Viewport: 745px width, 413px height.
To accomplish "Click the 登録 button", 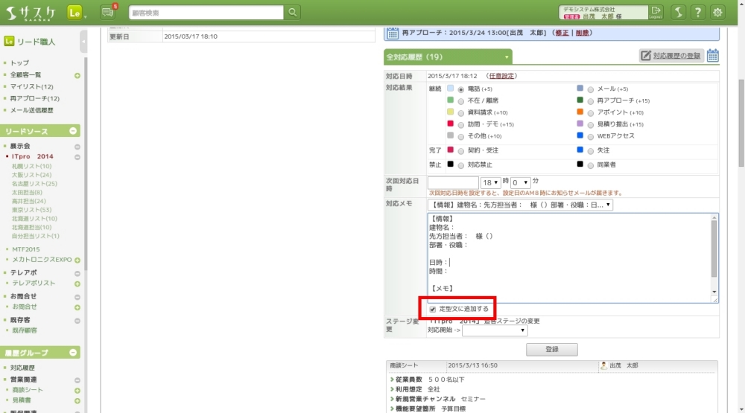I will pyautogui.click(x=551, y=349).
